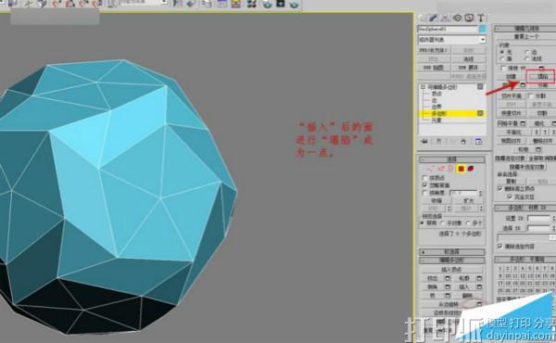Toggle the Ignore Backfacing (忽略背面) checkbox

click(x=424, y=185)
